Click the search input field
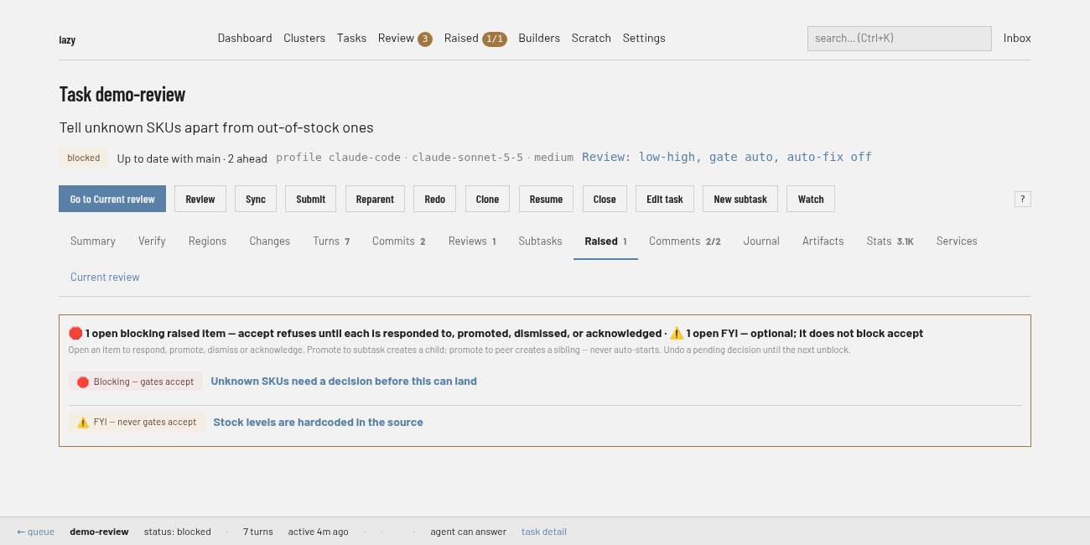 [900, 39]
